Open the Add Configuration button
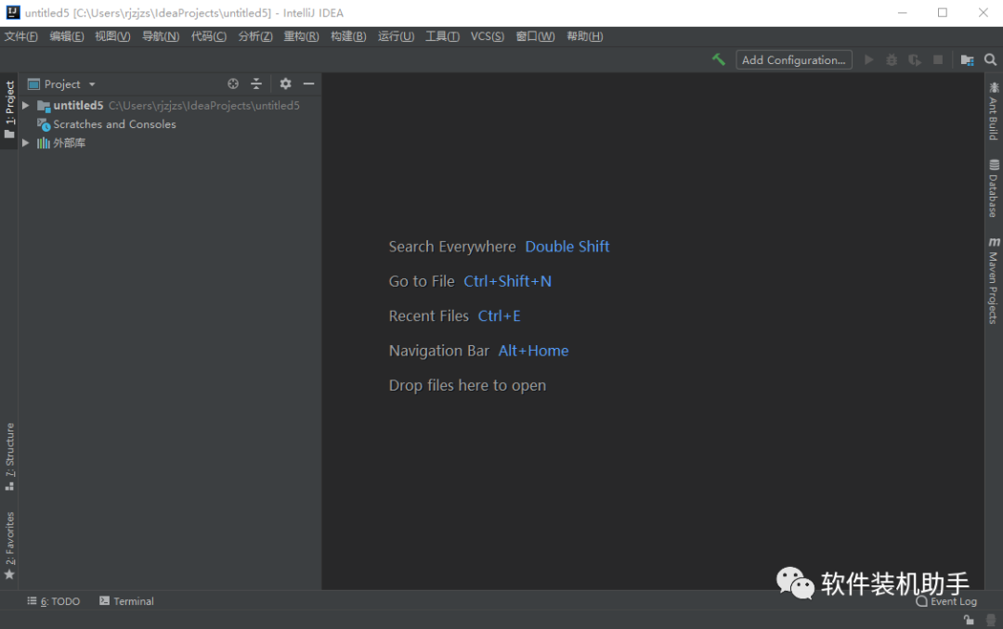 (793, 59)
